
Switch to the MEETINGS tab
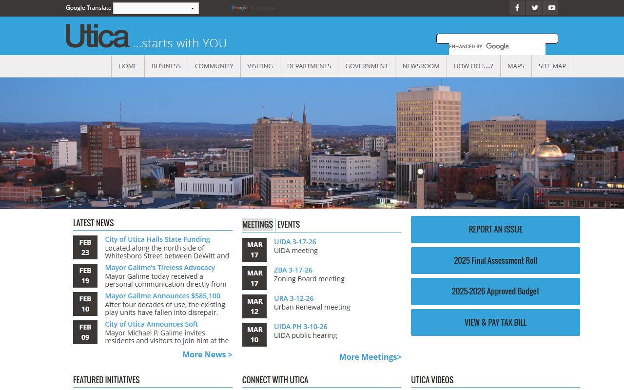tap(258, 224)
